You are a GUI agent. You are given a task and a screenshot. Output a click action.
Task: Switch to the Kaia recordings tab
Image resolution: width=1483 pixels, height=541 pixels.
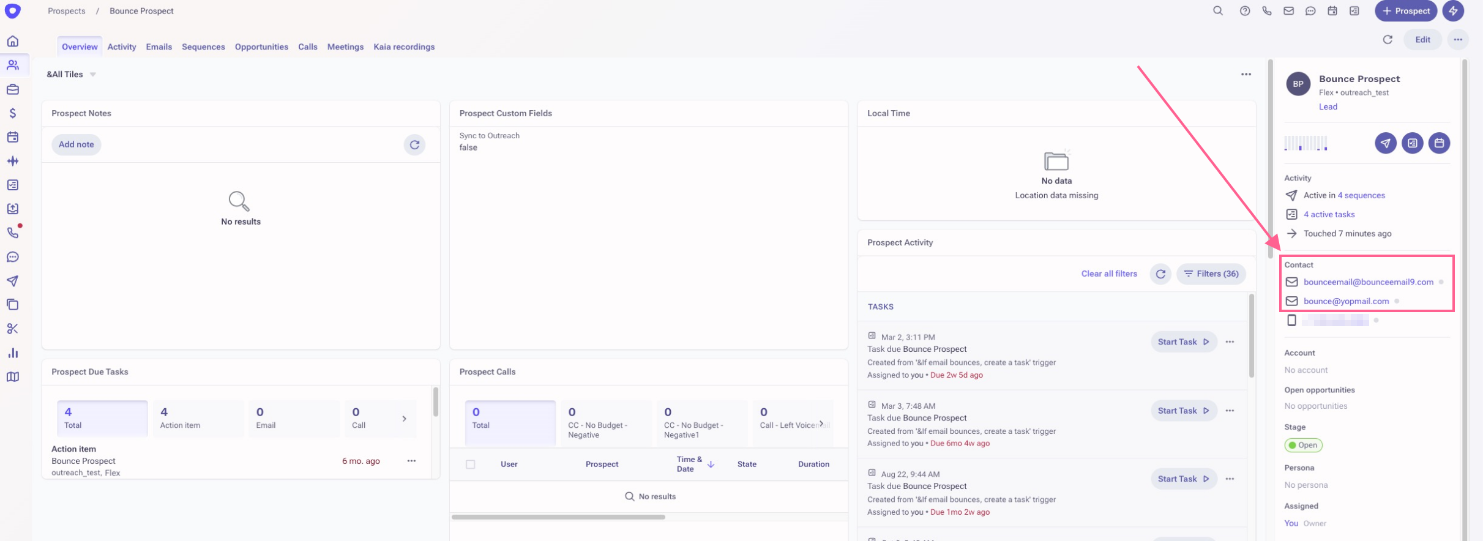click(404, 47)
